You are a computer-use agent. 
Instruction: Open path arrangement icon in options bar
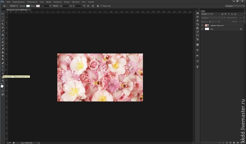(93, 6)
